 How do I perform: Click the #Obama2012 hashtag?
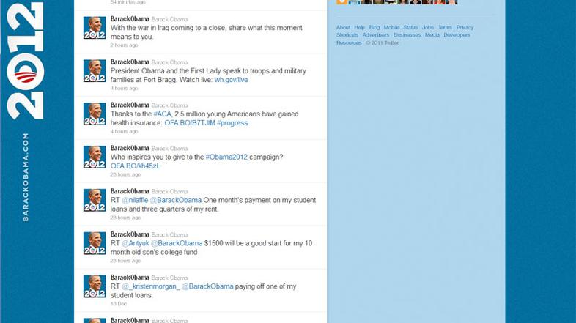[226, 157]
